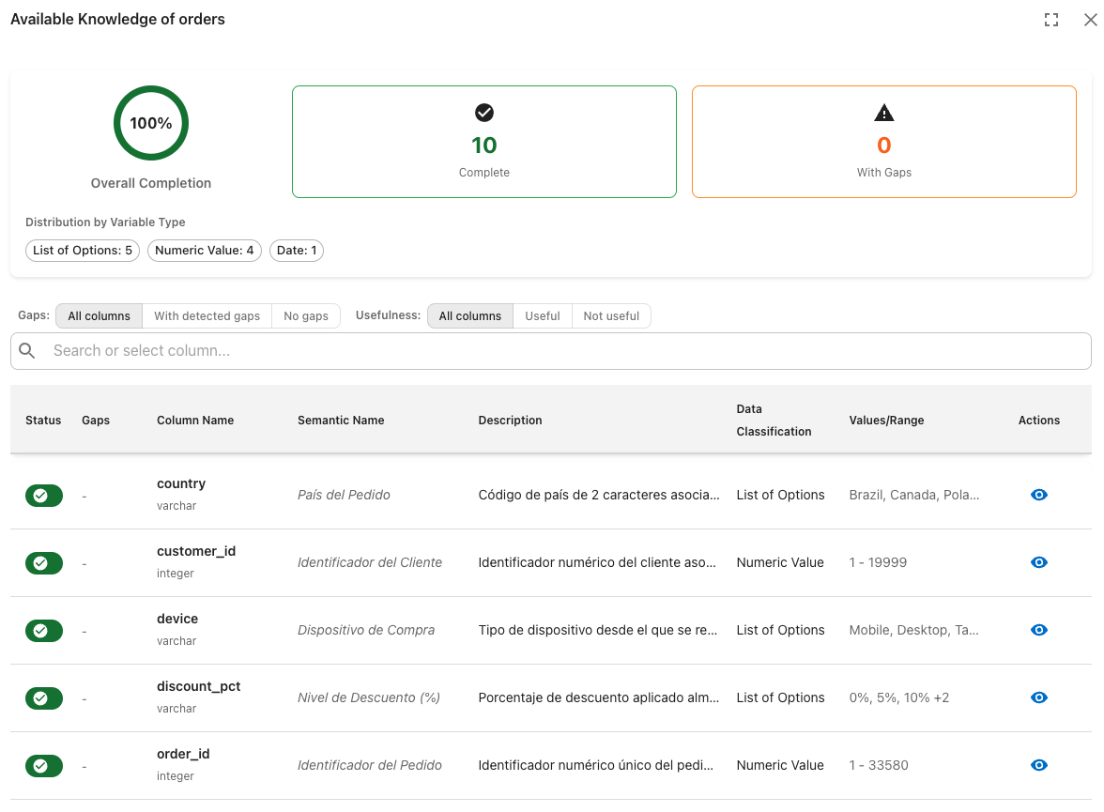Click the List of Options: 5 chip
This screenshot has width=1104, height=812.
(x=83, y=251)
